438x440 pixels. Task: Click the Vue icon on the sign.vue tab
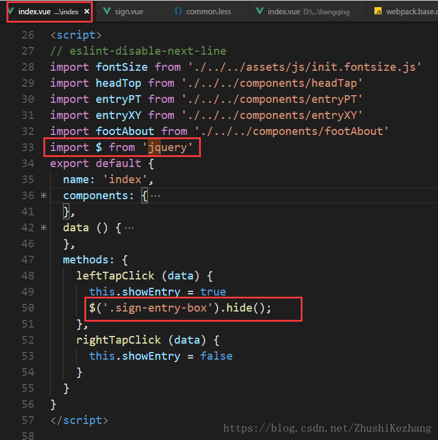tap(107, 11)
